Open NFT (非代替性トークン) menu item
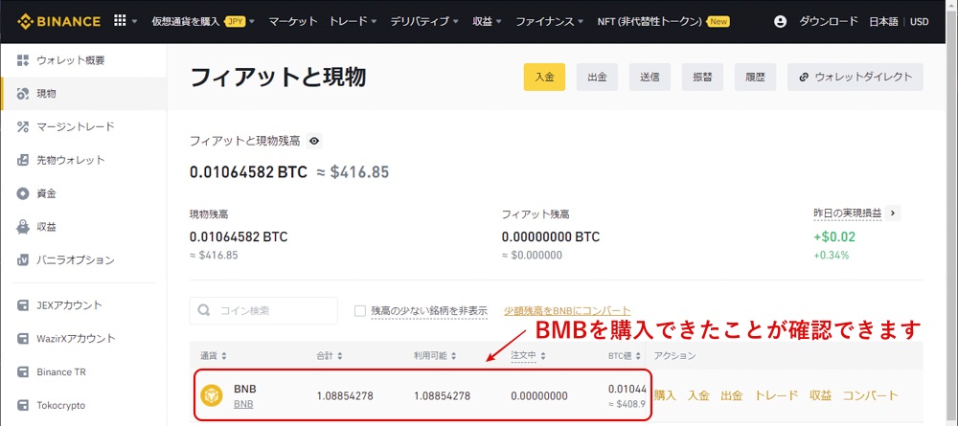 pos(663,21)
